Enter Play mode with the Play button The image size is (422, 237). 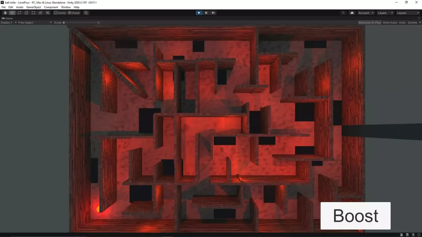(199, 13)
